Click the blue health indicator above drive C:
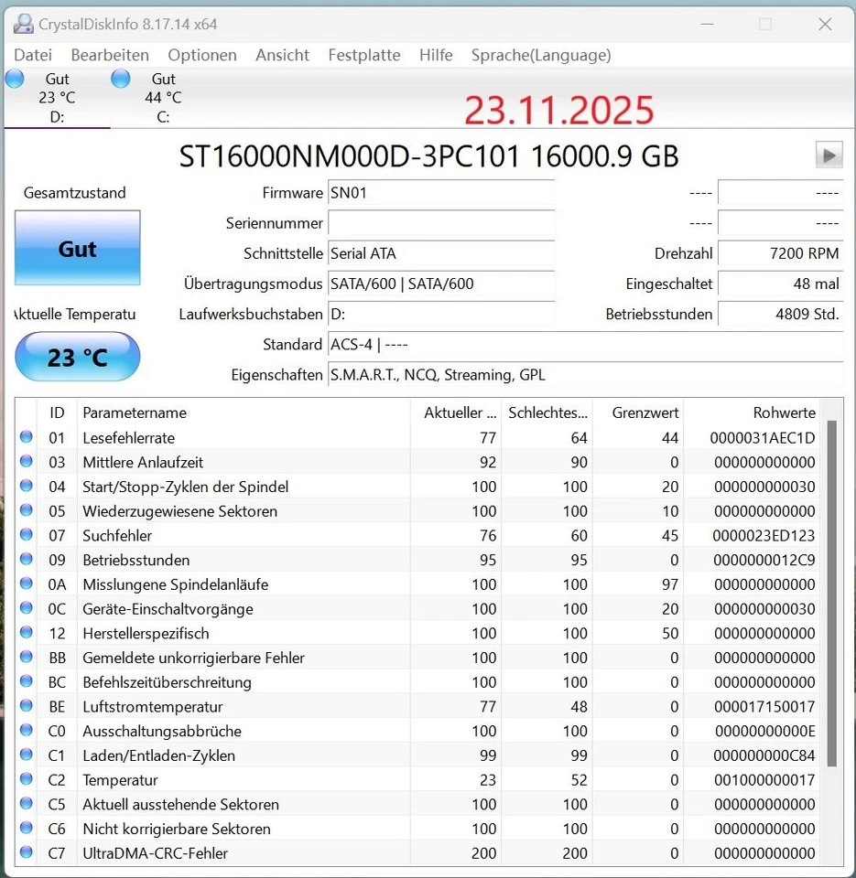This screenshot has width=856, height=878. (120, 80)
